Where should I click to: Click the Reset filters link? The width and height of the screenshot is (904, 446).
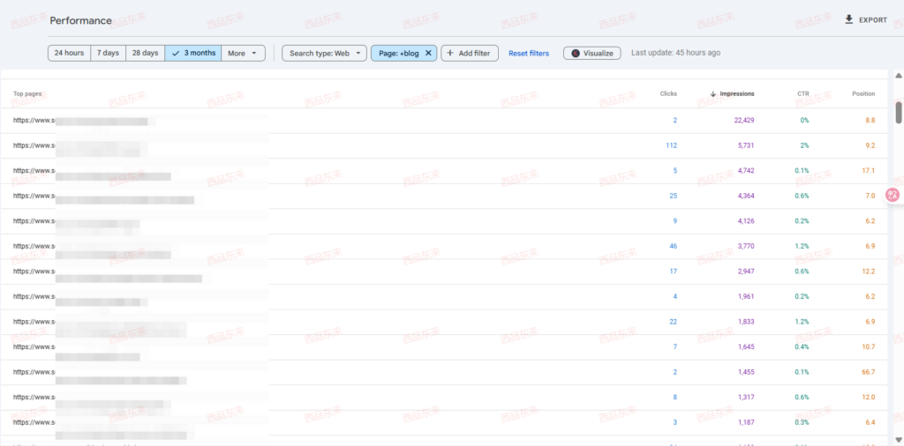(528, 53)
